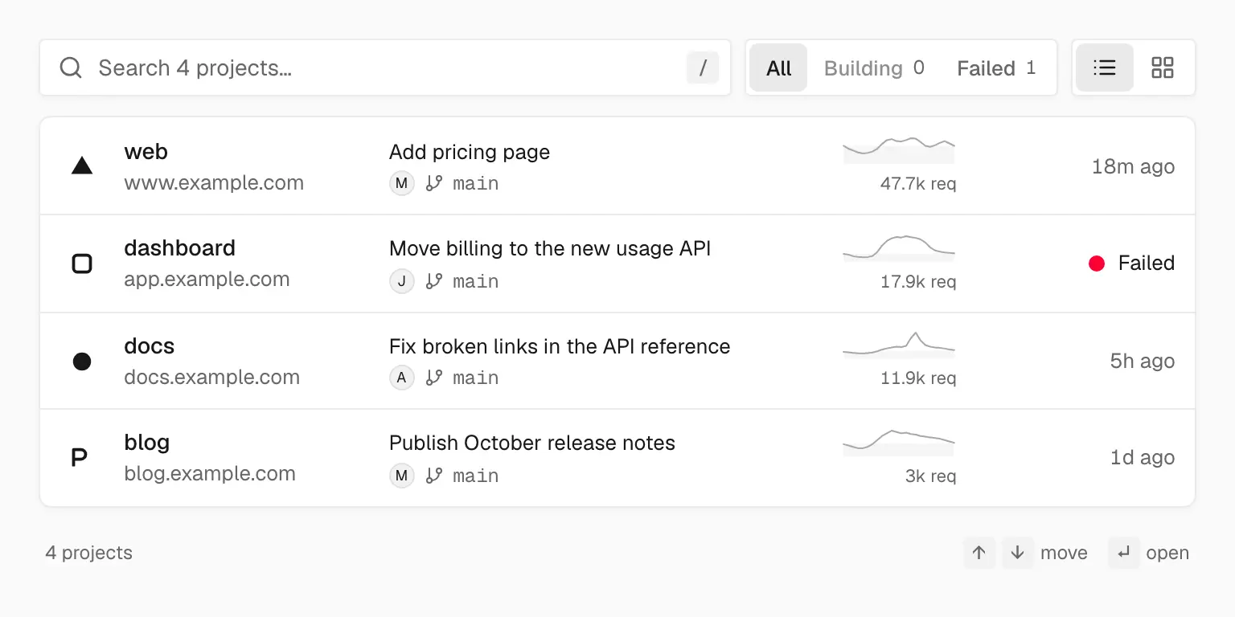Click the www.example.com domain

[x=214, y=183]
